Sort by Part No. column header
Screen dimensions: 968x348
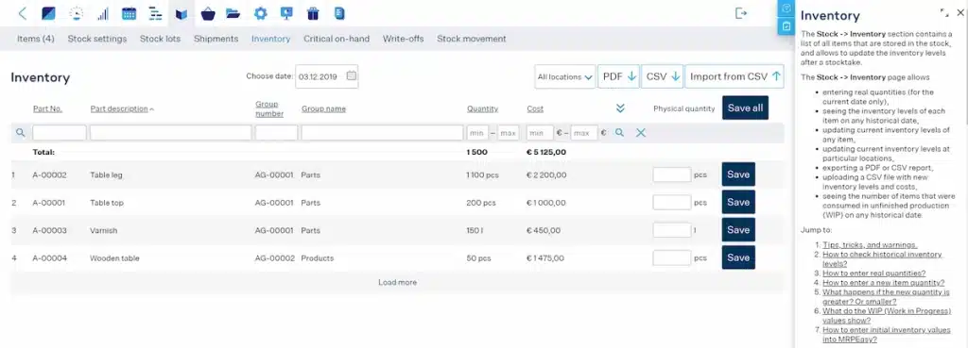click(x=47, y=109)
